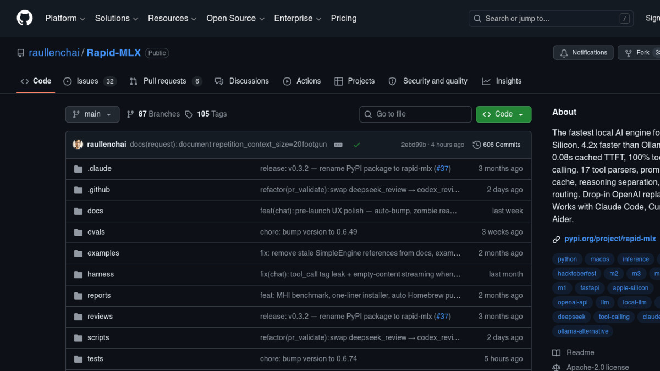Switch to the Issues tab

pos(90,81)
